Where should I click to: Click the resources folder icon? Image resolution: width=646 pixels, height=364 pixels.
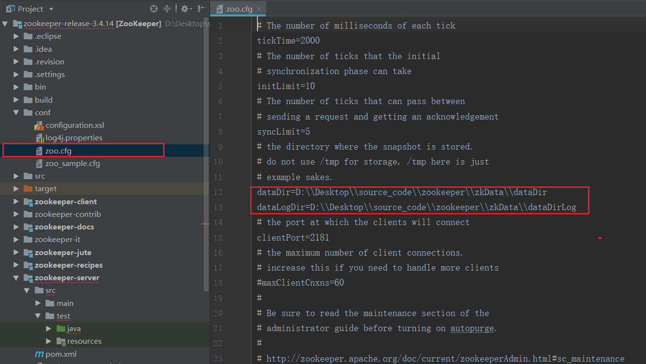tap(60, 341)
